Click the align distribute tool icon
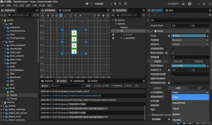 click(81, 15)
